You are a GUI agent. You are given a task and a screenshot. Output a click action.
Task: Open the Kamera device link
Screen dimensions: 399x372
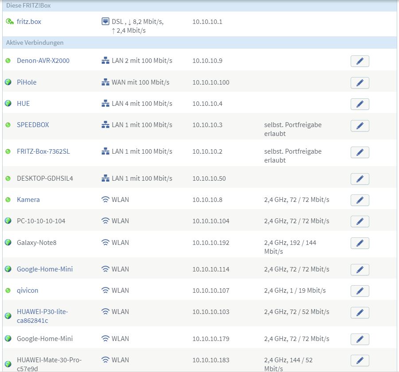(28, 200)
